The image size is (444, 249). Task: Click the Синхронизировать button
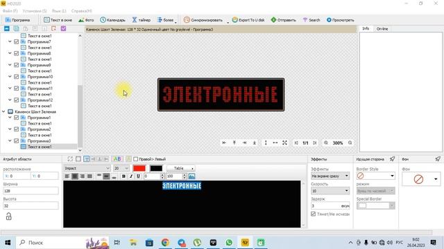tap(203, 20)
